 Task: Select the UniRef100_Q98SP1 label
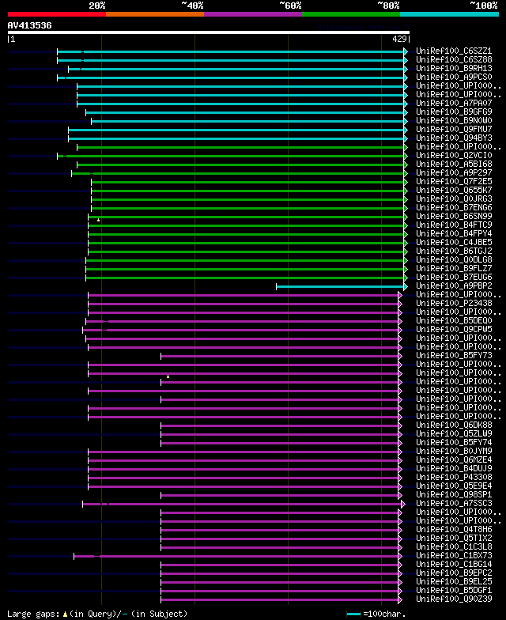point(454,495)
